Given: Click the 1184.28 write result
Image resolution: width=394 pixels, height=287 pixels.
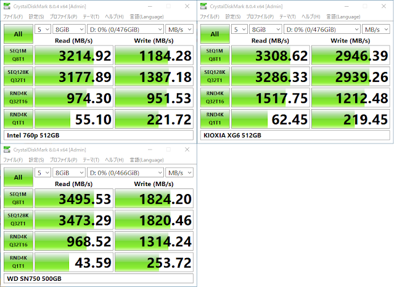Looking at the screenshot, I should 154,55.
